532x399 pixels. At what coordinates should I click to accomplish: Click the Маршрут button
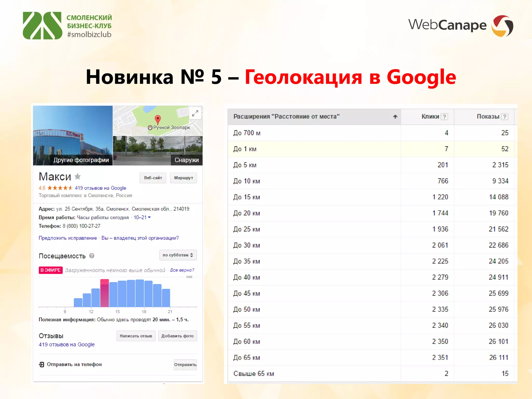[184, 178]
